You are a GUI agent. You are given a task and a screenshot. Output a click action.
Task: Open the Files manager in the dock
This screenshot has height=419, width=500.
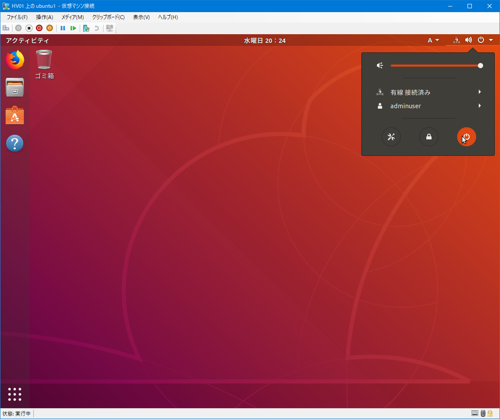pos(15,88)
